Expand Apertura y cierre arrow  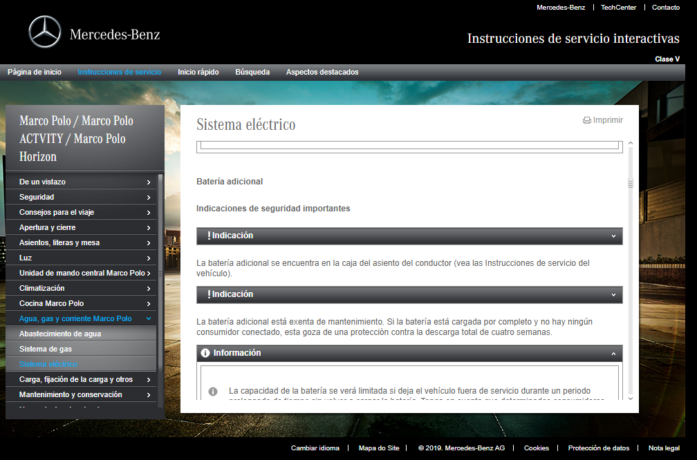(149, 228)
